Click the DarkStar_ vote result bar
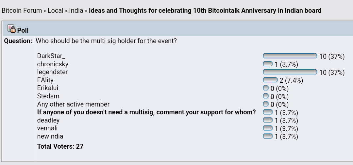 point(290,56)
